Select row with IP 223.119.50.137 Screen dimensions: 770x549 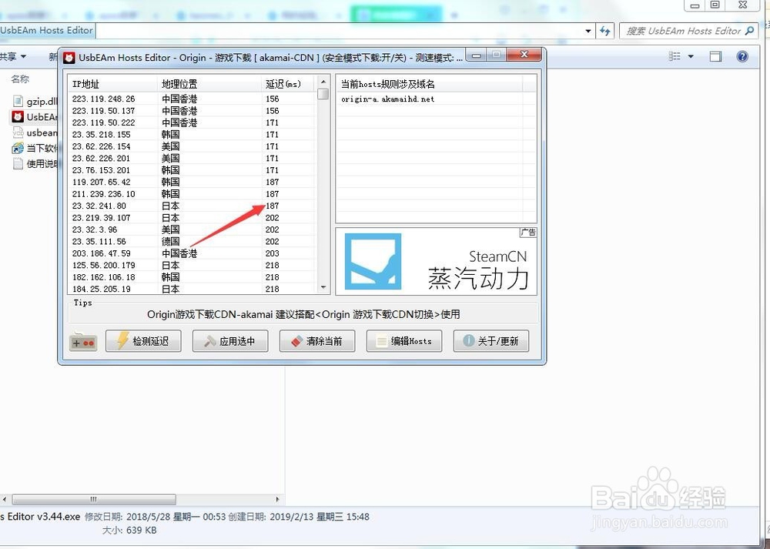click(192, 111)
